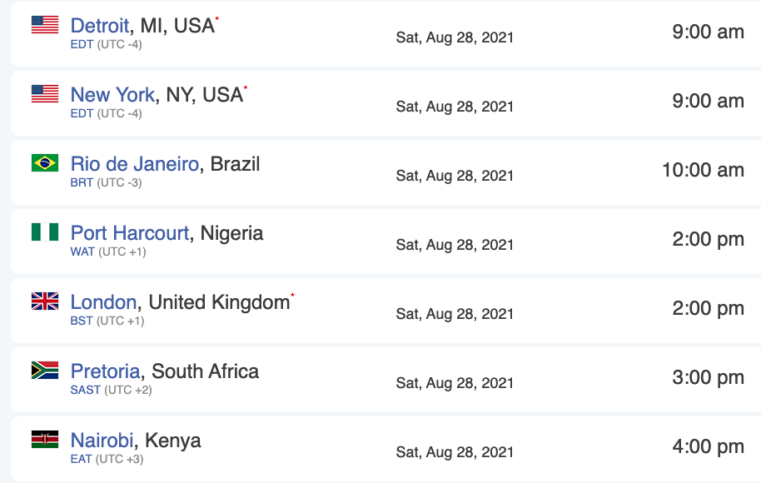Click the EDT timezone link under Detroit
761x483 pixels.
[82, 45]
